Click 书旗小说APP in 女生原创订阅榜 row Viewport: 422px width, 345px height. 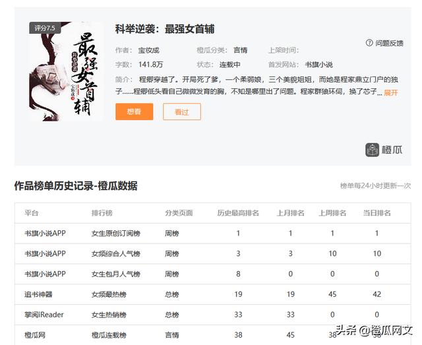pos(45,234)
